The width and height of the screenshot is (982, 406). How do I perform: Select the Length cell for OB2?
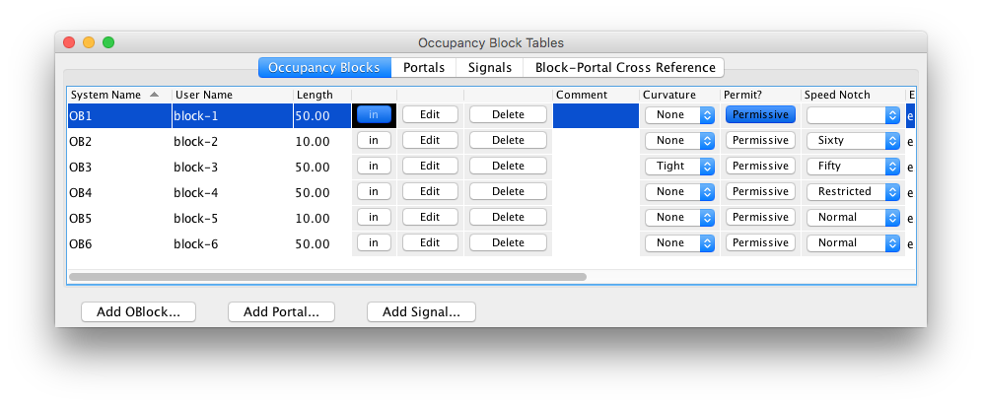click(x=320, y=140)
